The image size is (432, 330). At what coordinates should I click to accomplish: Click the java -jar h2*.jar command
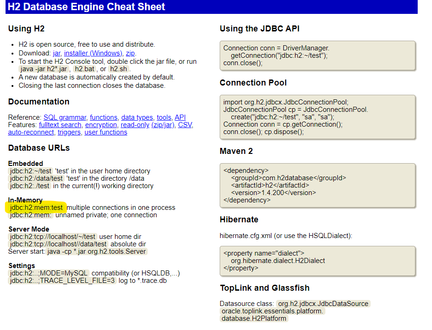43,69
